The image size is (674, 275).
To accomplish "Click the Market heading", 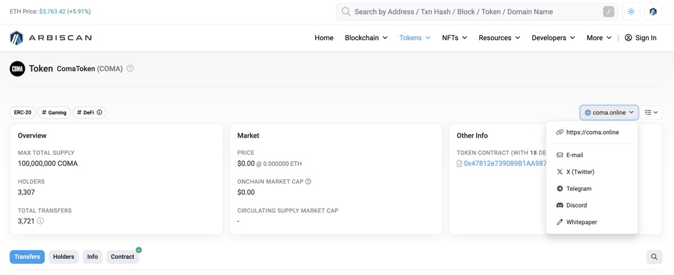I will pyautogui.click(x=248, y=135).
